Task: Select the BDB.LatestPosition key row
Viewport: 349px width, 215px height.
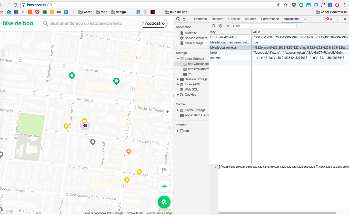Action: pyautogui.click(x=279, y=37)
